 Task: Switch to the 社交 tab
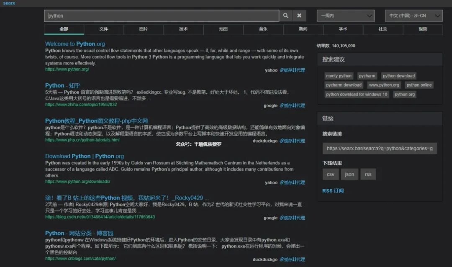(383, 29)
